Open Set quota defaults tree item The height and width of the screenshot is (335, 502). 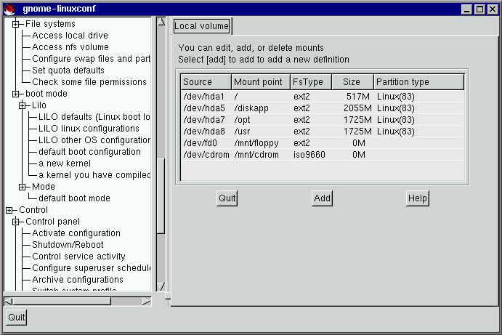point(68,70)
